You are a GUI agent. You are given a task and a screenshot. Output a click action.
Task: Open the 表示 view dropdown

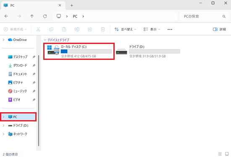[152, 29]
